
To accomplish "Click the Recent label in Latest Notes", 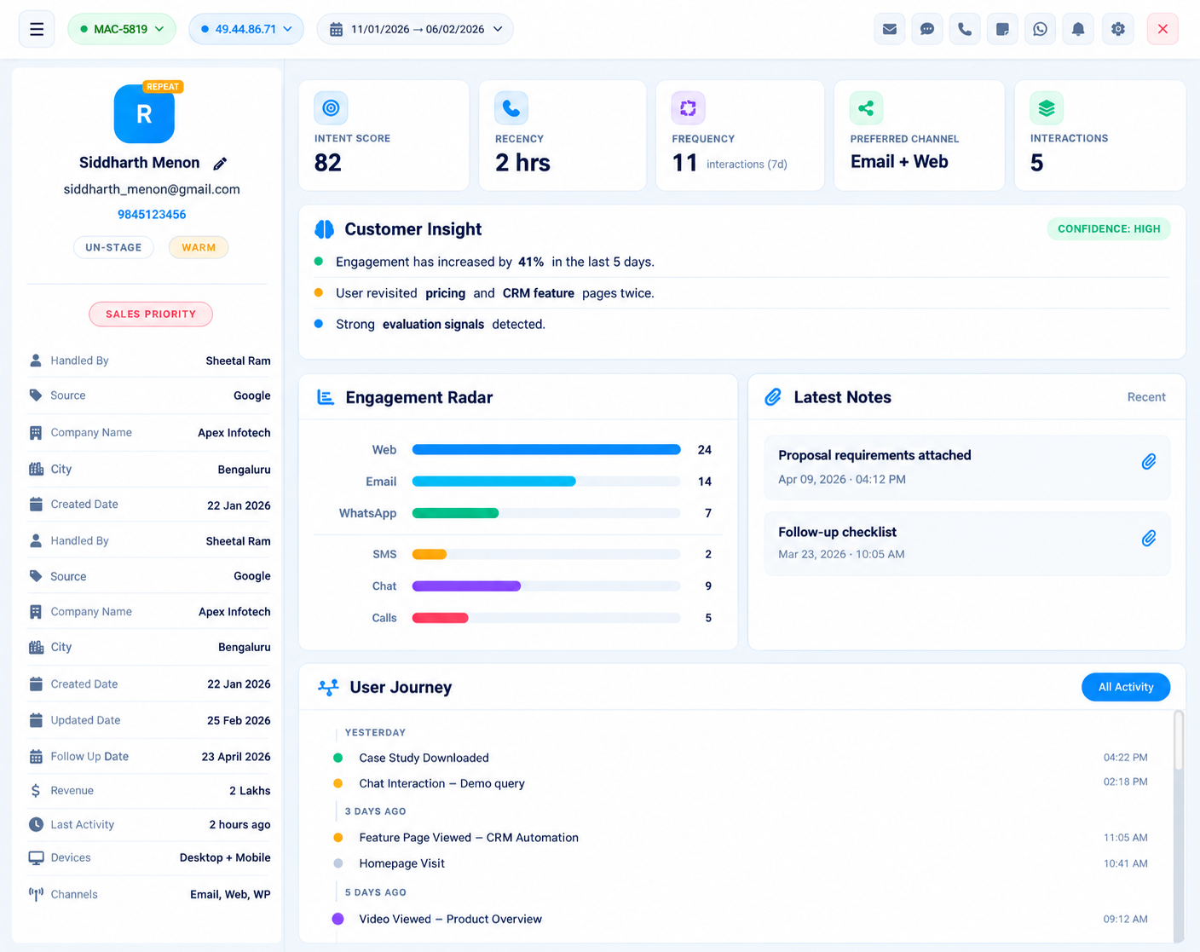I will [1146, 397].
